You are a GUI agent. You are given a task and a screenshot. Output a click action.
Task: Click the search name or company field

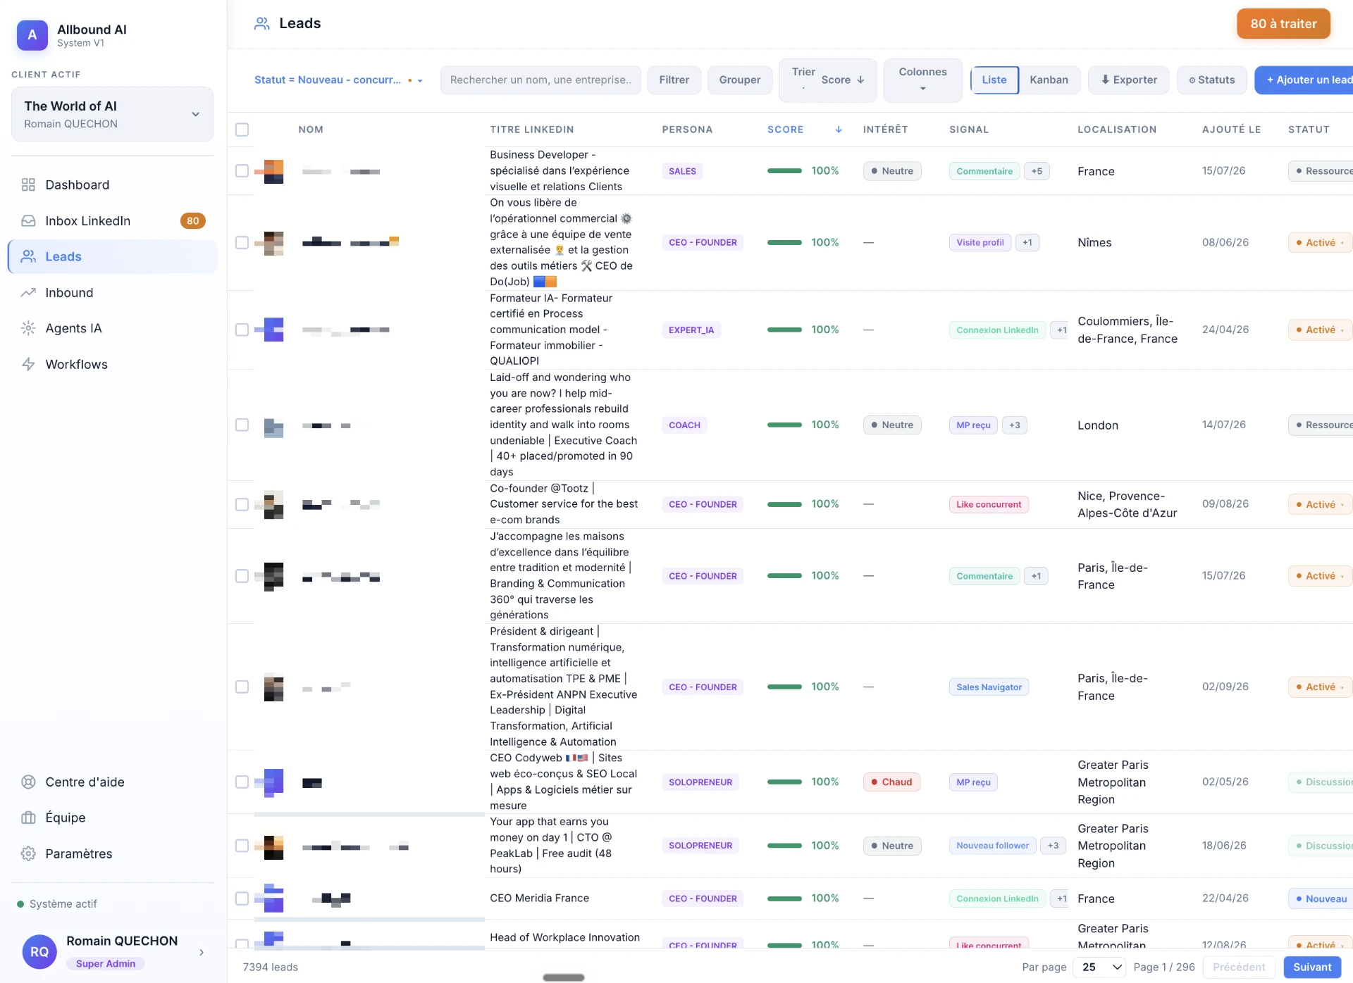[540, 80]
